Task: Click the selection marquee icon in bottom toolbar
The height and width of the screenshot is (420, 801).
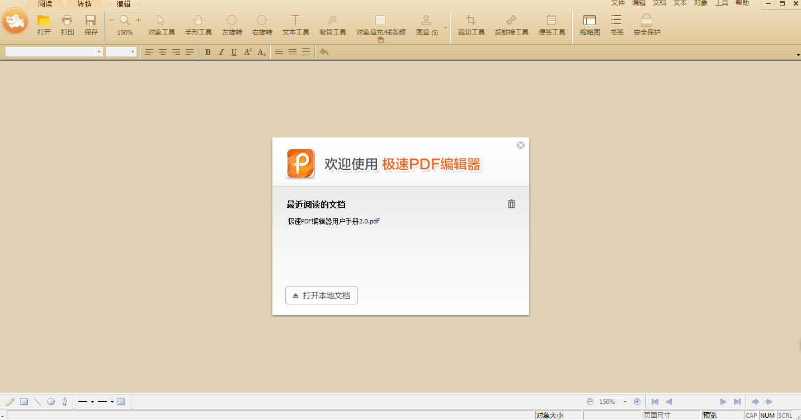Action: 121,402
